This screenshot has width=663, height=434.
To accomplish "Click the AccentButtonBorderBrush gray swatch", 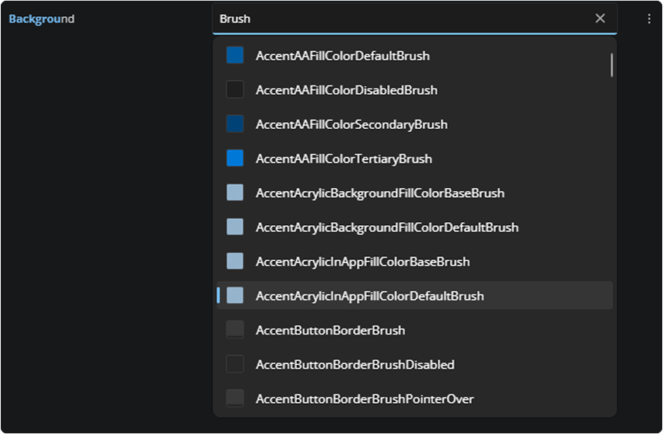I will [x=235, y=330].
